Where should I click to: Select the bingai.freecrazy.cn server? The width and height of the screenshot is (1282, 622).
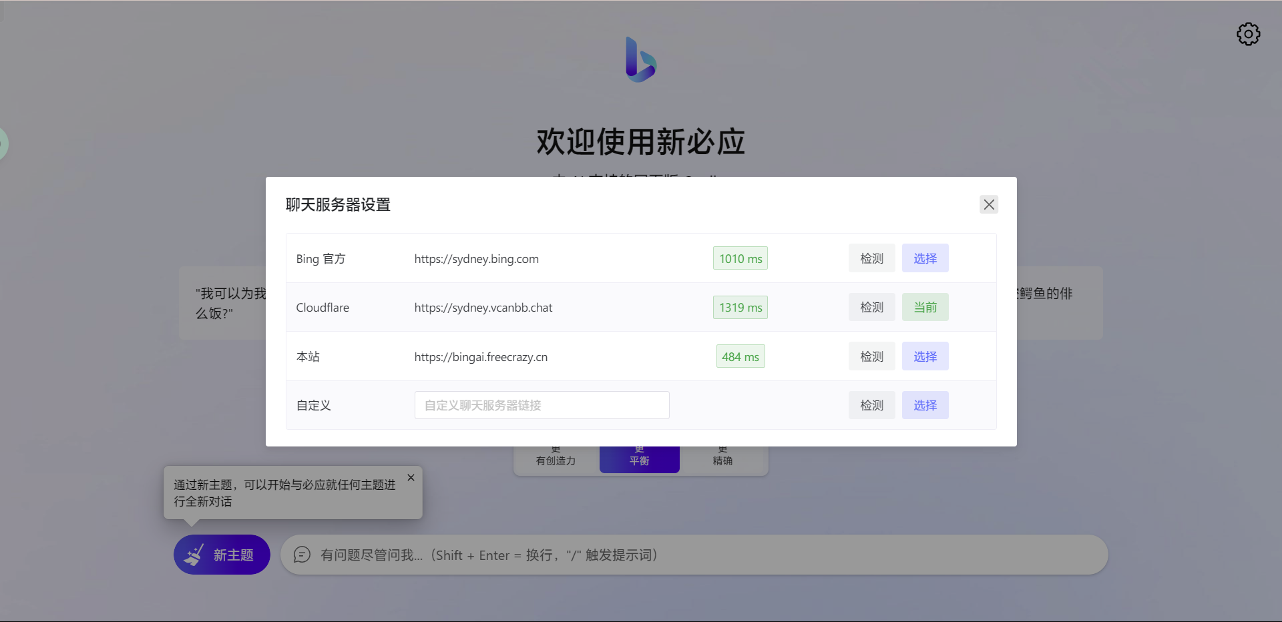point(925,356)
